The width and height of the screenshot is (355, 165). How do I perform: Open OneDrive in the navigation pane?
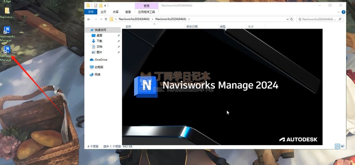(101, 60)
